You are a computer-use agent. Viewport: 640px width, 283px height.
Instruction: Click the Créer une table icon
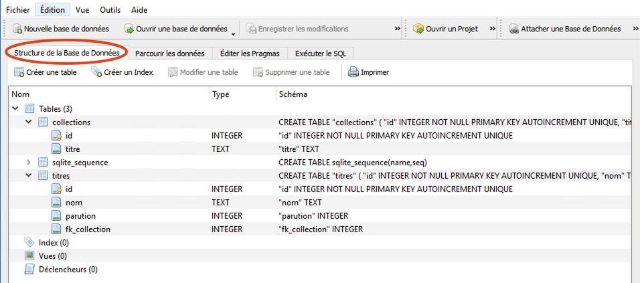19,72
